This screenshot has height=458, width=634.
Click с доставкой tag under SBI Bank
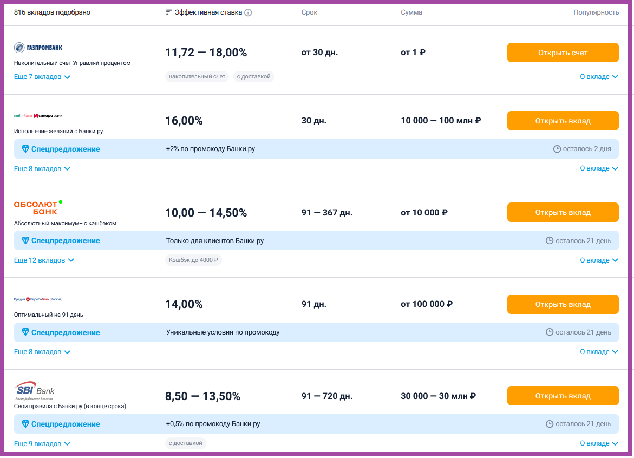185,443
